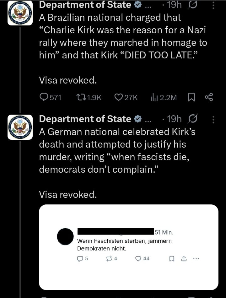Share the Brazilian national tweet
This screenshot has width=226, height=298.
[x=209, y=98]
